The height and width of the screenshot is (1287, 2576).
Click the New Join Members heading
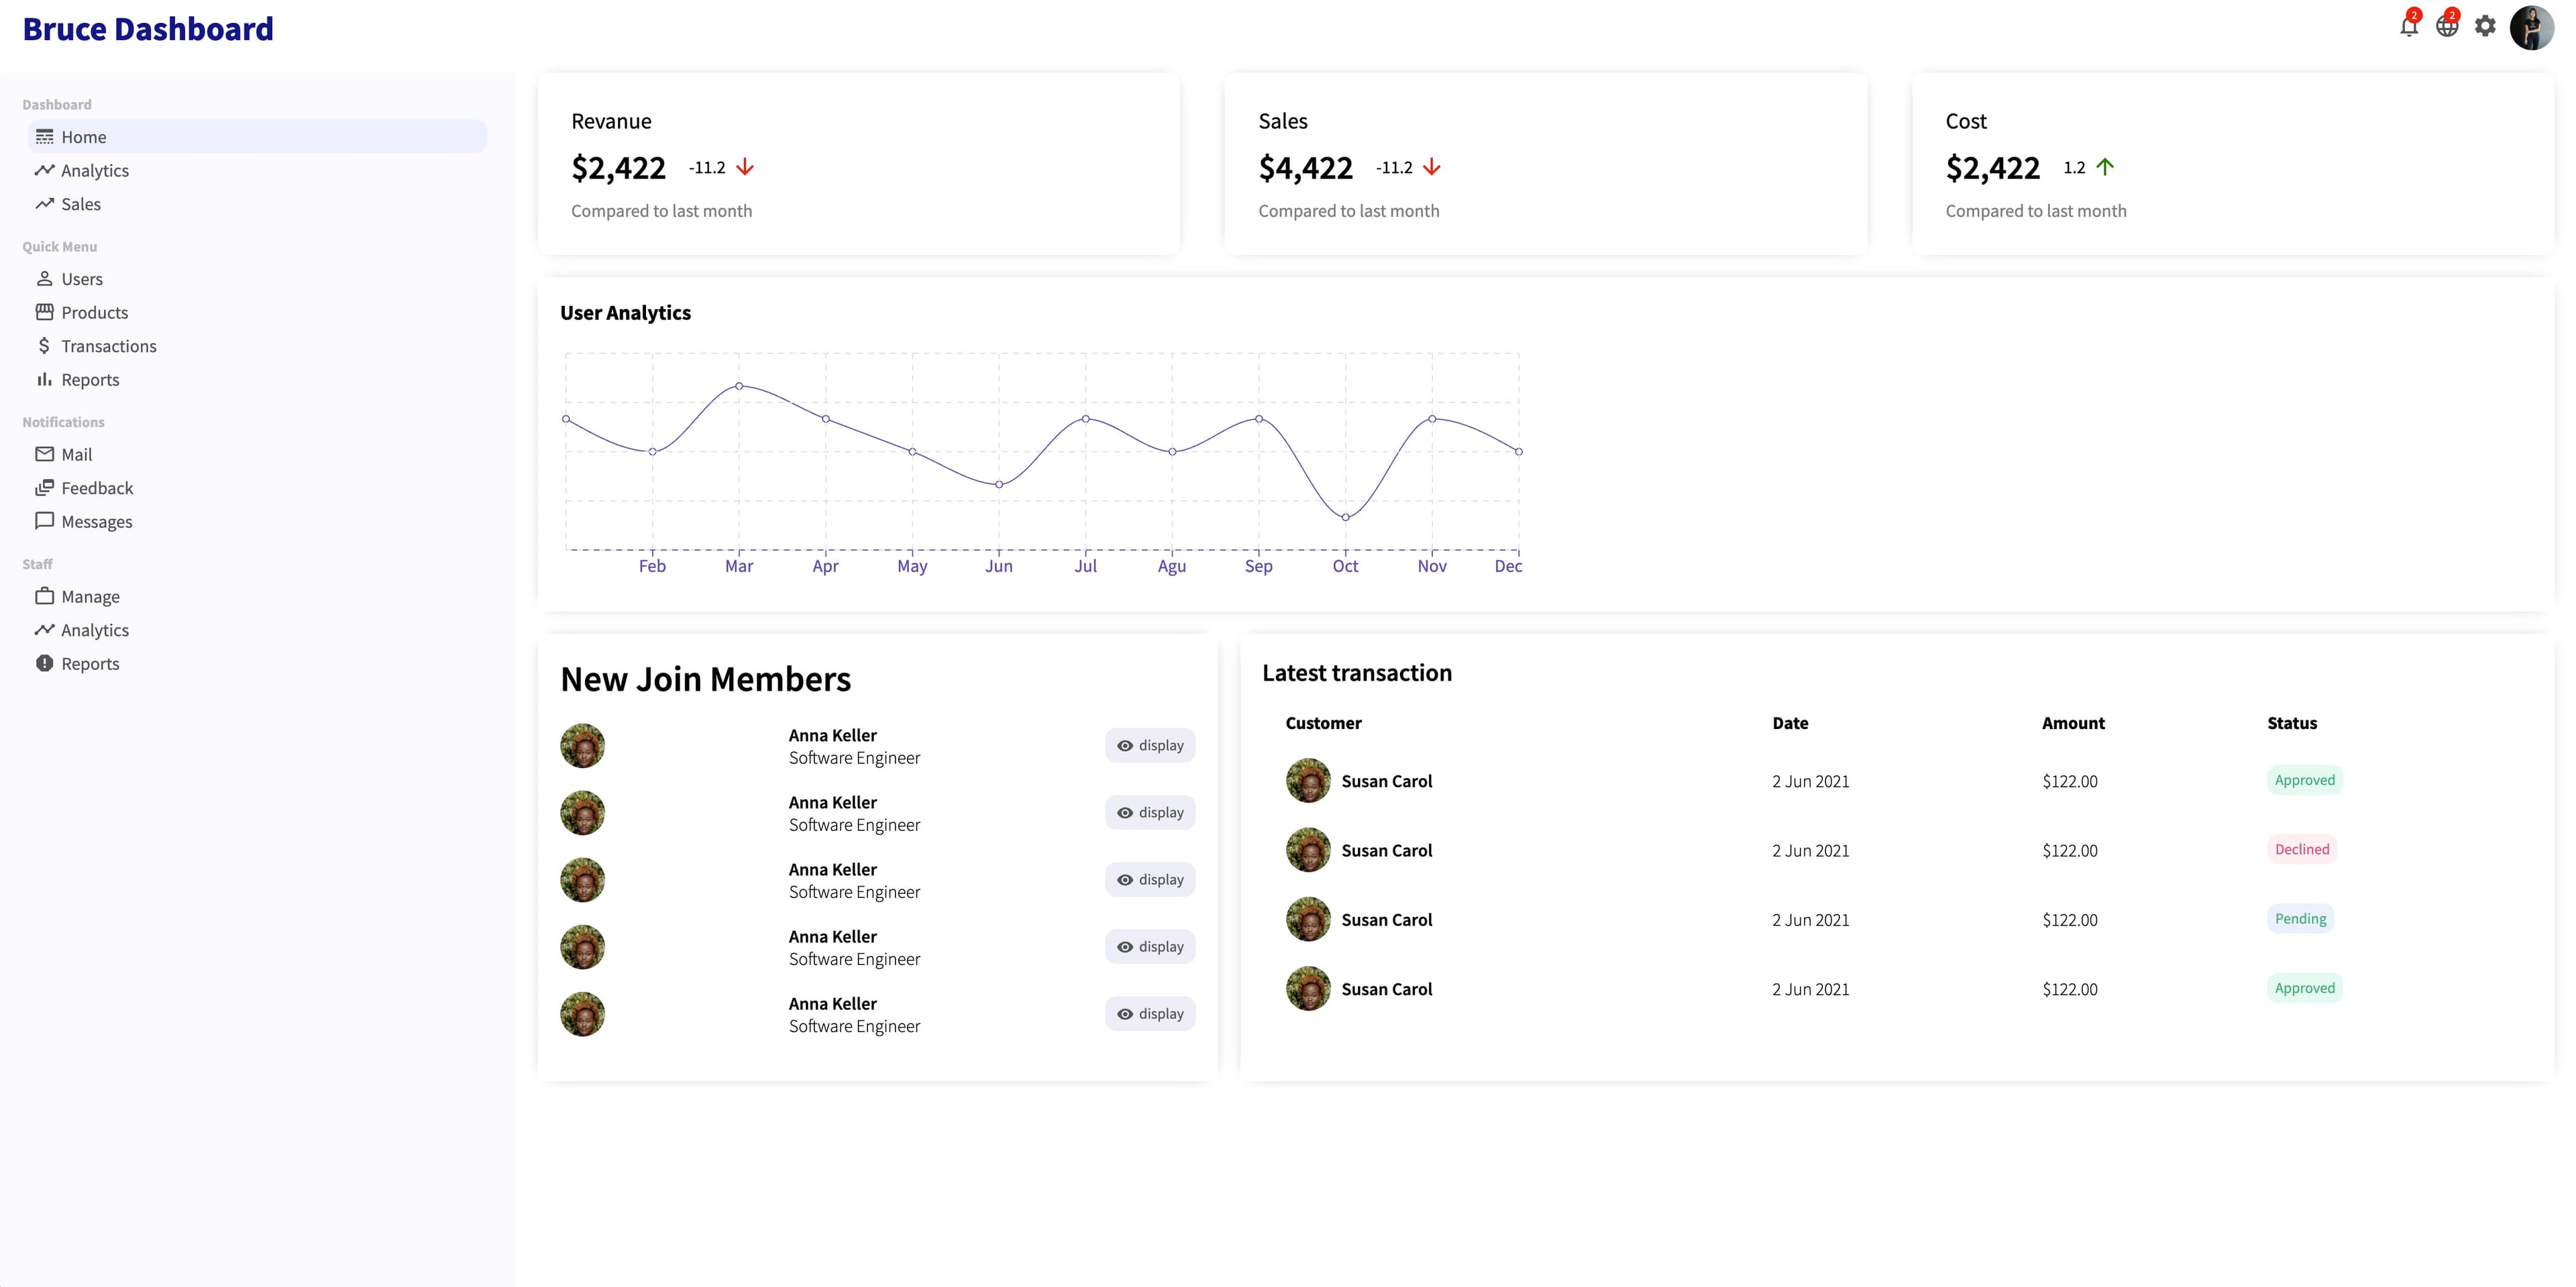(705, 680)
